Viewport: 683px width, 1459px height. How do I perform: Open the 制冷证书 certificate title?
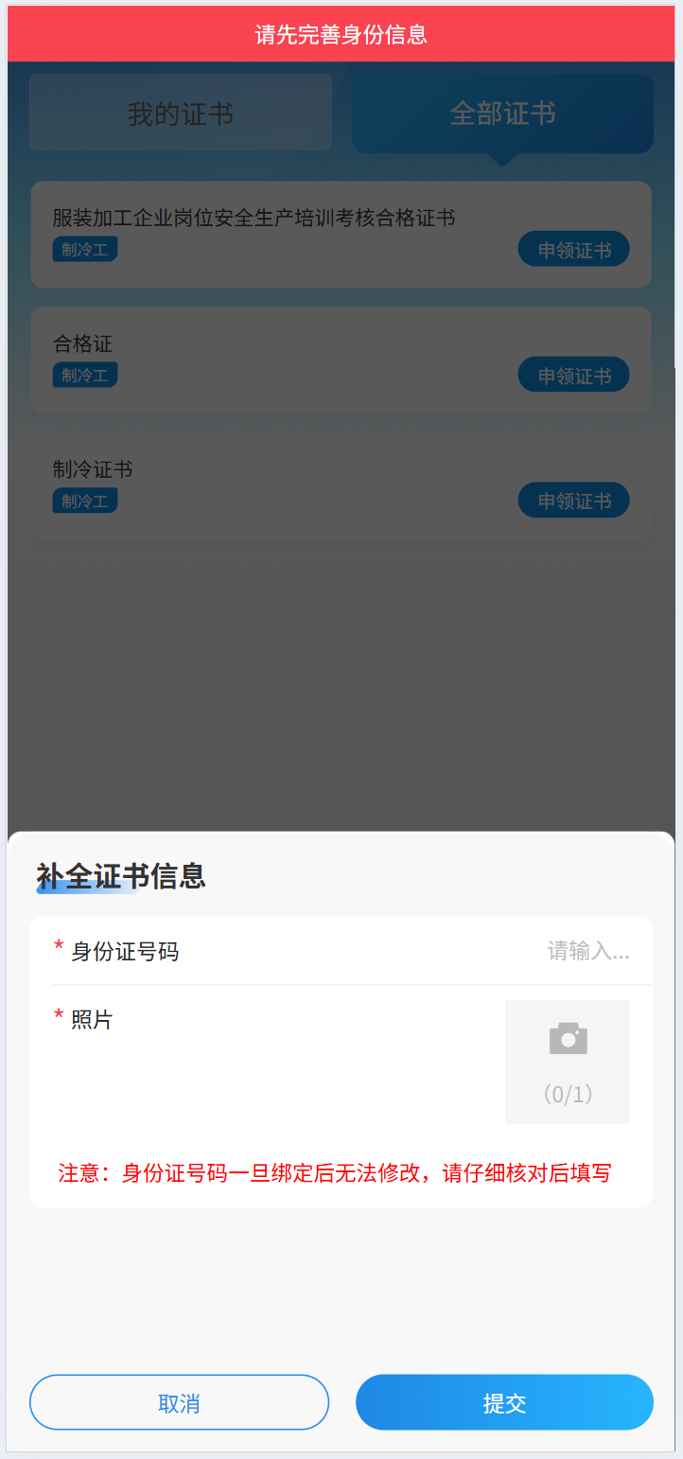pyautogui.click(x=93, y=469)
